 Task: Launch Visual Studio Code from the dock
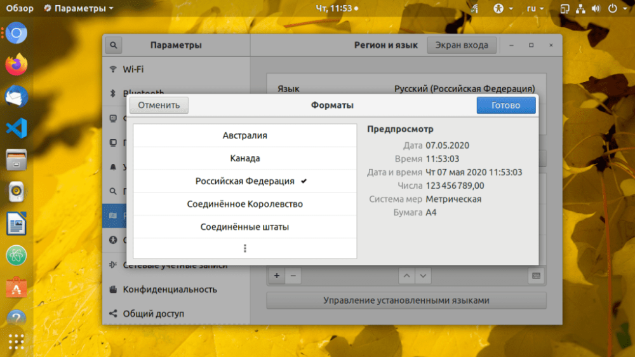pos(17,128)
